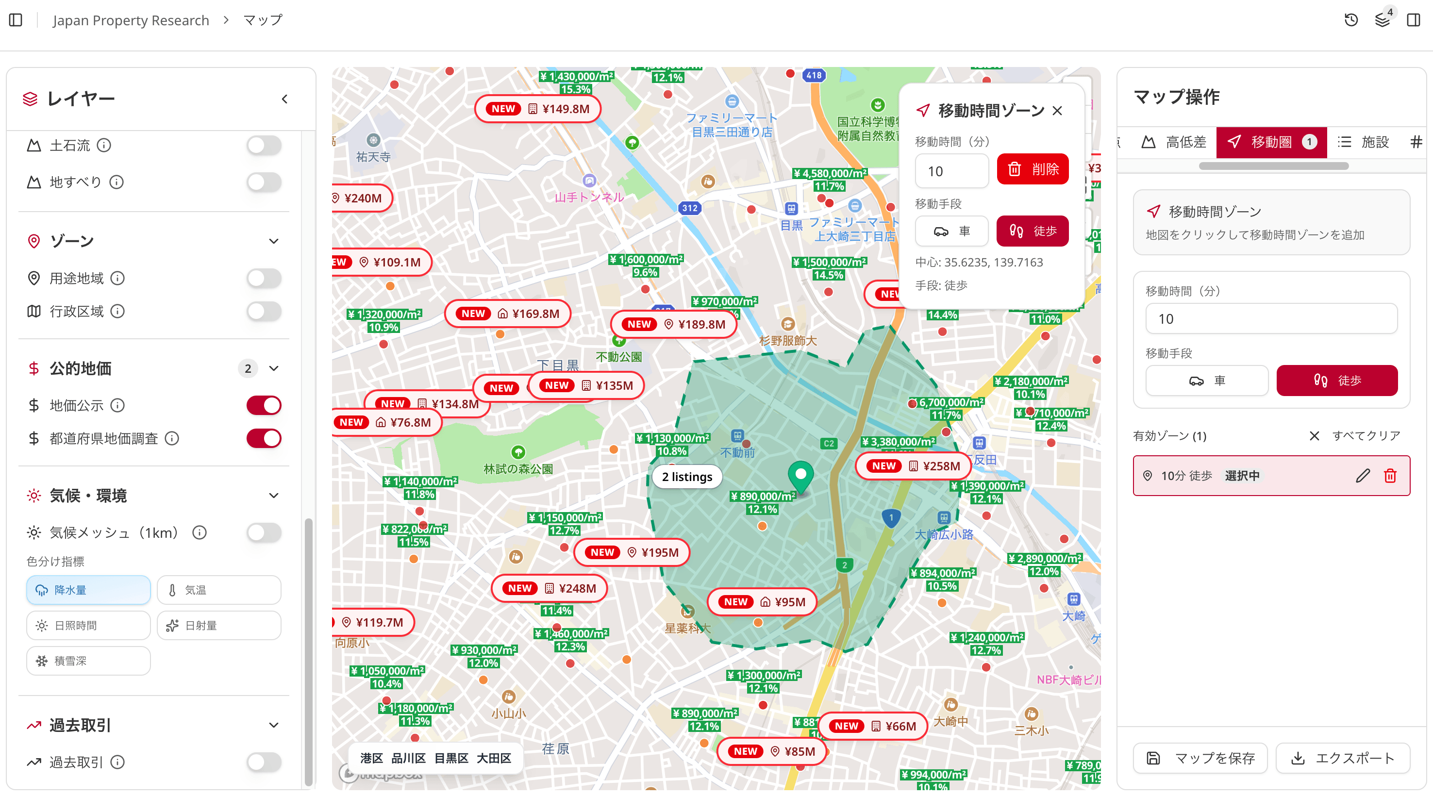Go to Japan Property Research breadcrumb

pos(131,20)
